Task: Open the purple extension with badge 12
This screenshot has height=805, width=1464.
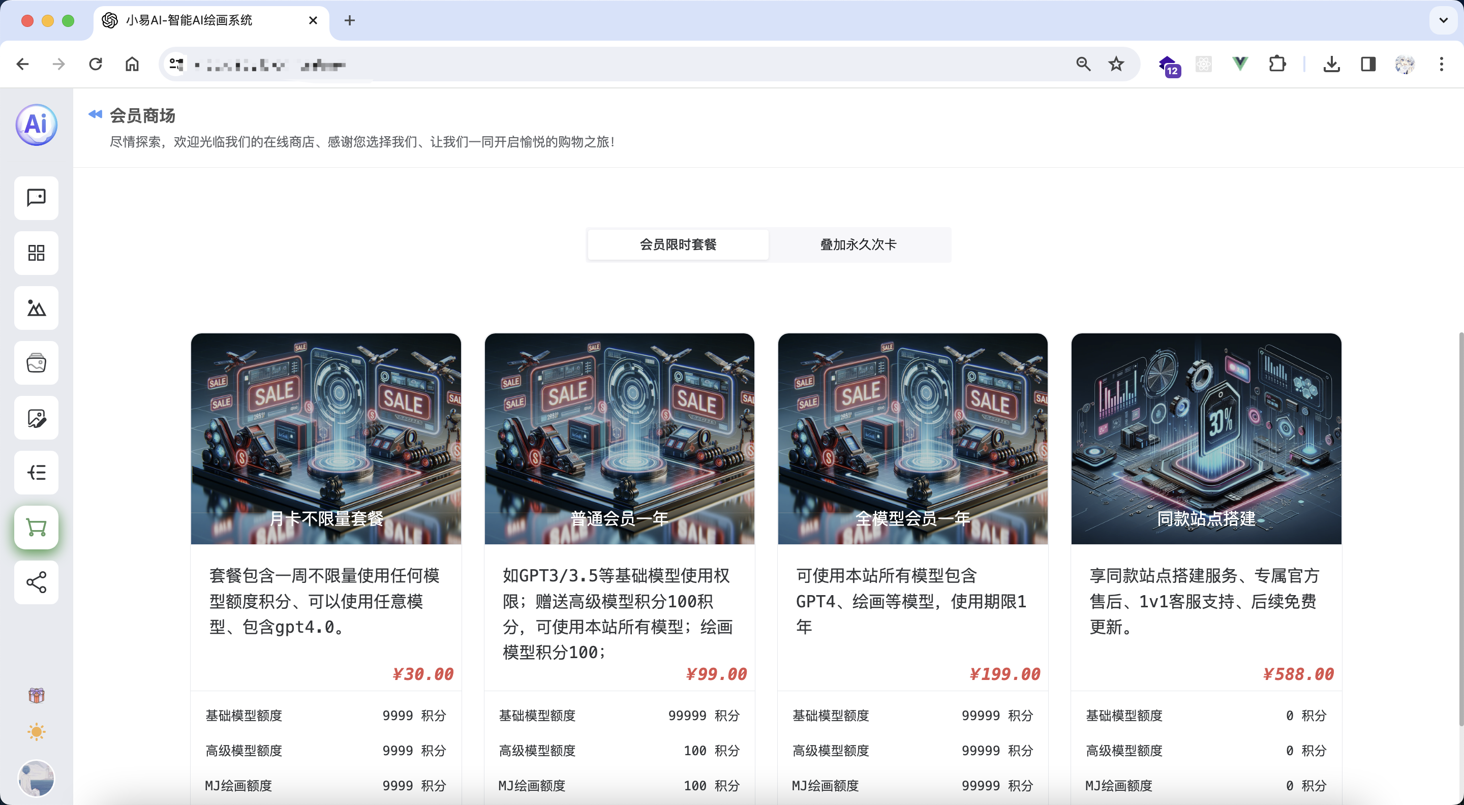Action: point(1169,66)
